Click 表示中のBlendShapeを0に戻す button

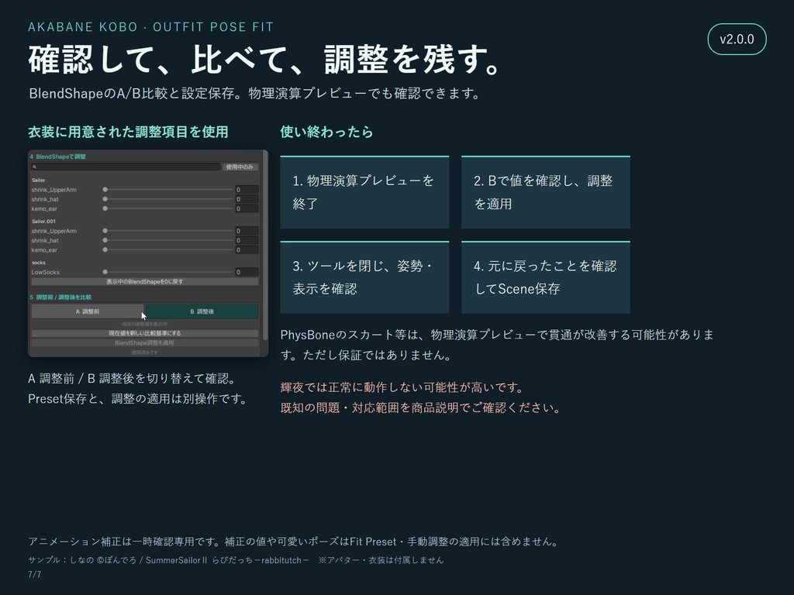[145, 282]
